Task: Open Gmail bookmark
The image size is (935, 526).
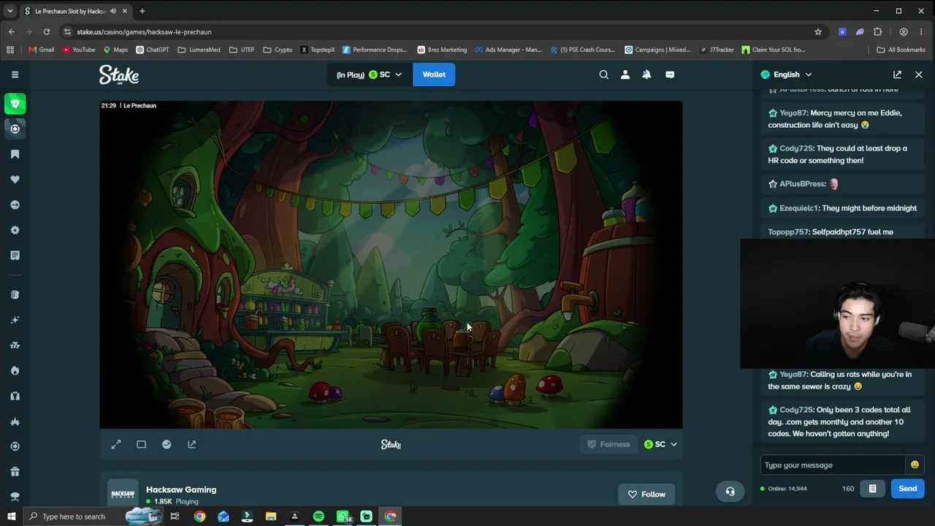Action: click(x=41, y=50)
